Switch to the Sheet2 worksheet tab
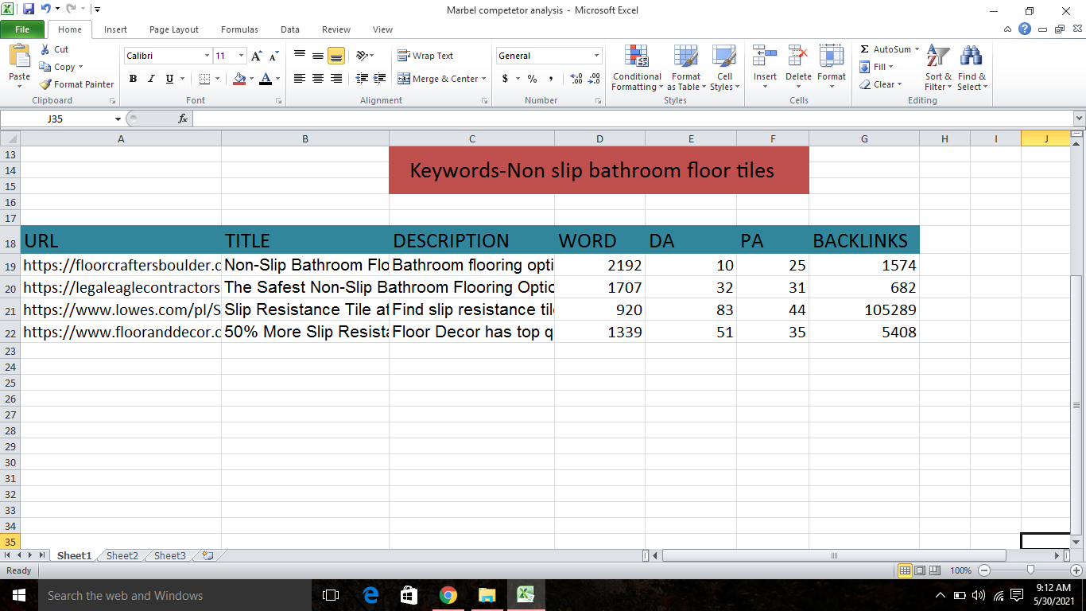The height and width of the screenshot is (611, 1086). click(122, 556)
